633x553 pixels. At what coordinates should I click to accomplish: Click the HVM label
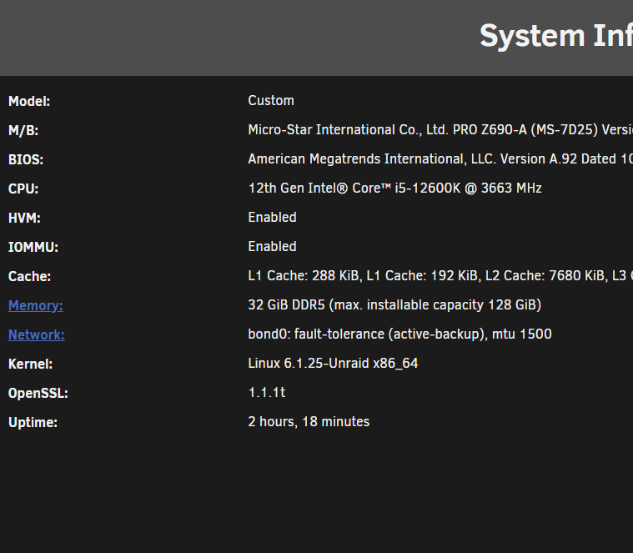pos(24,218)
